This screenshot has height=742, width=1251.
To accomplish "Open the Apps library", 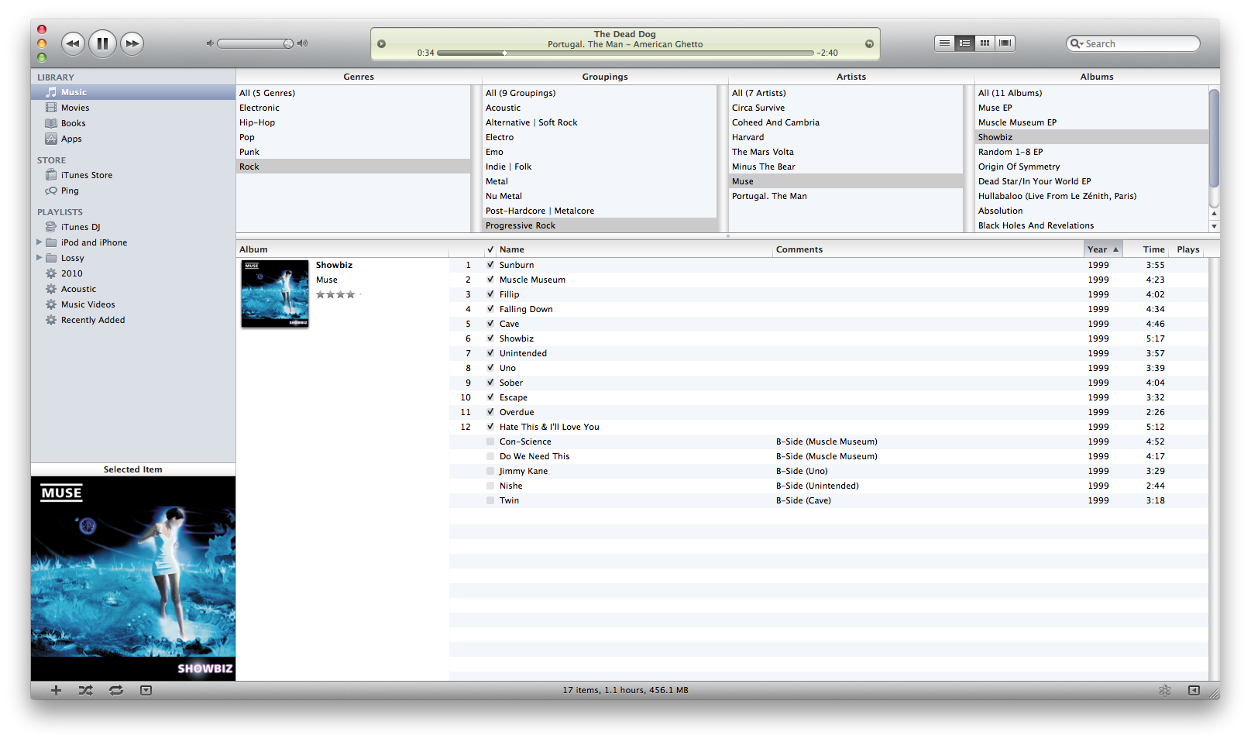I will click(133, 139).
